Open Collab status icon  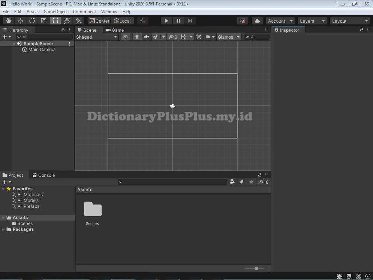243,21
